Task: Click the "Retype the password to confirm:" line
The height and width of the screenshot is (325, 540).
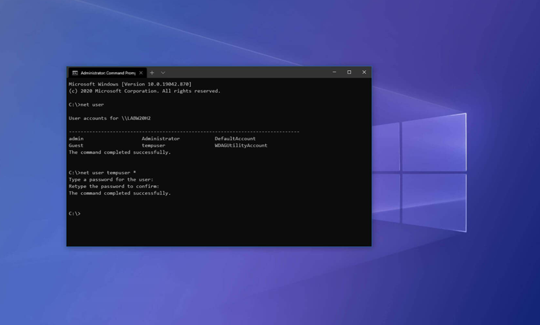Action: [113, 186]
